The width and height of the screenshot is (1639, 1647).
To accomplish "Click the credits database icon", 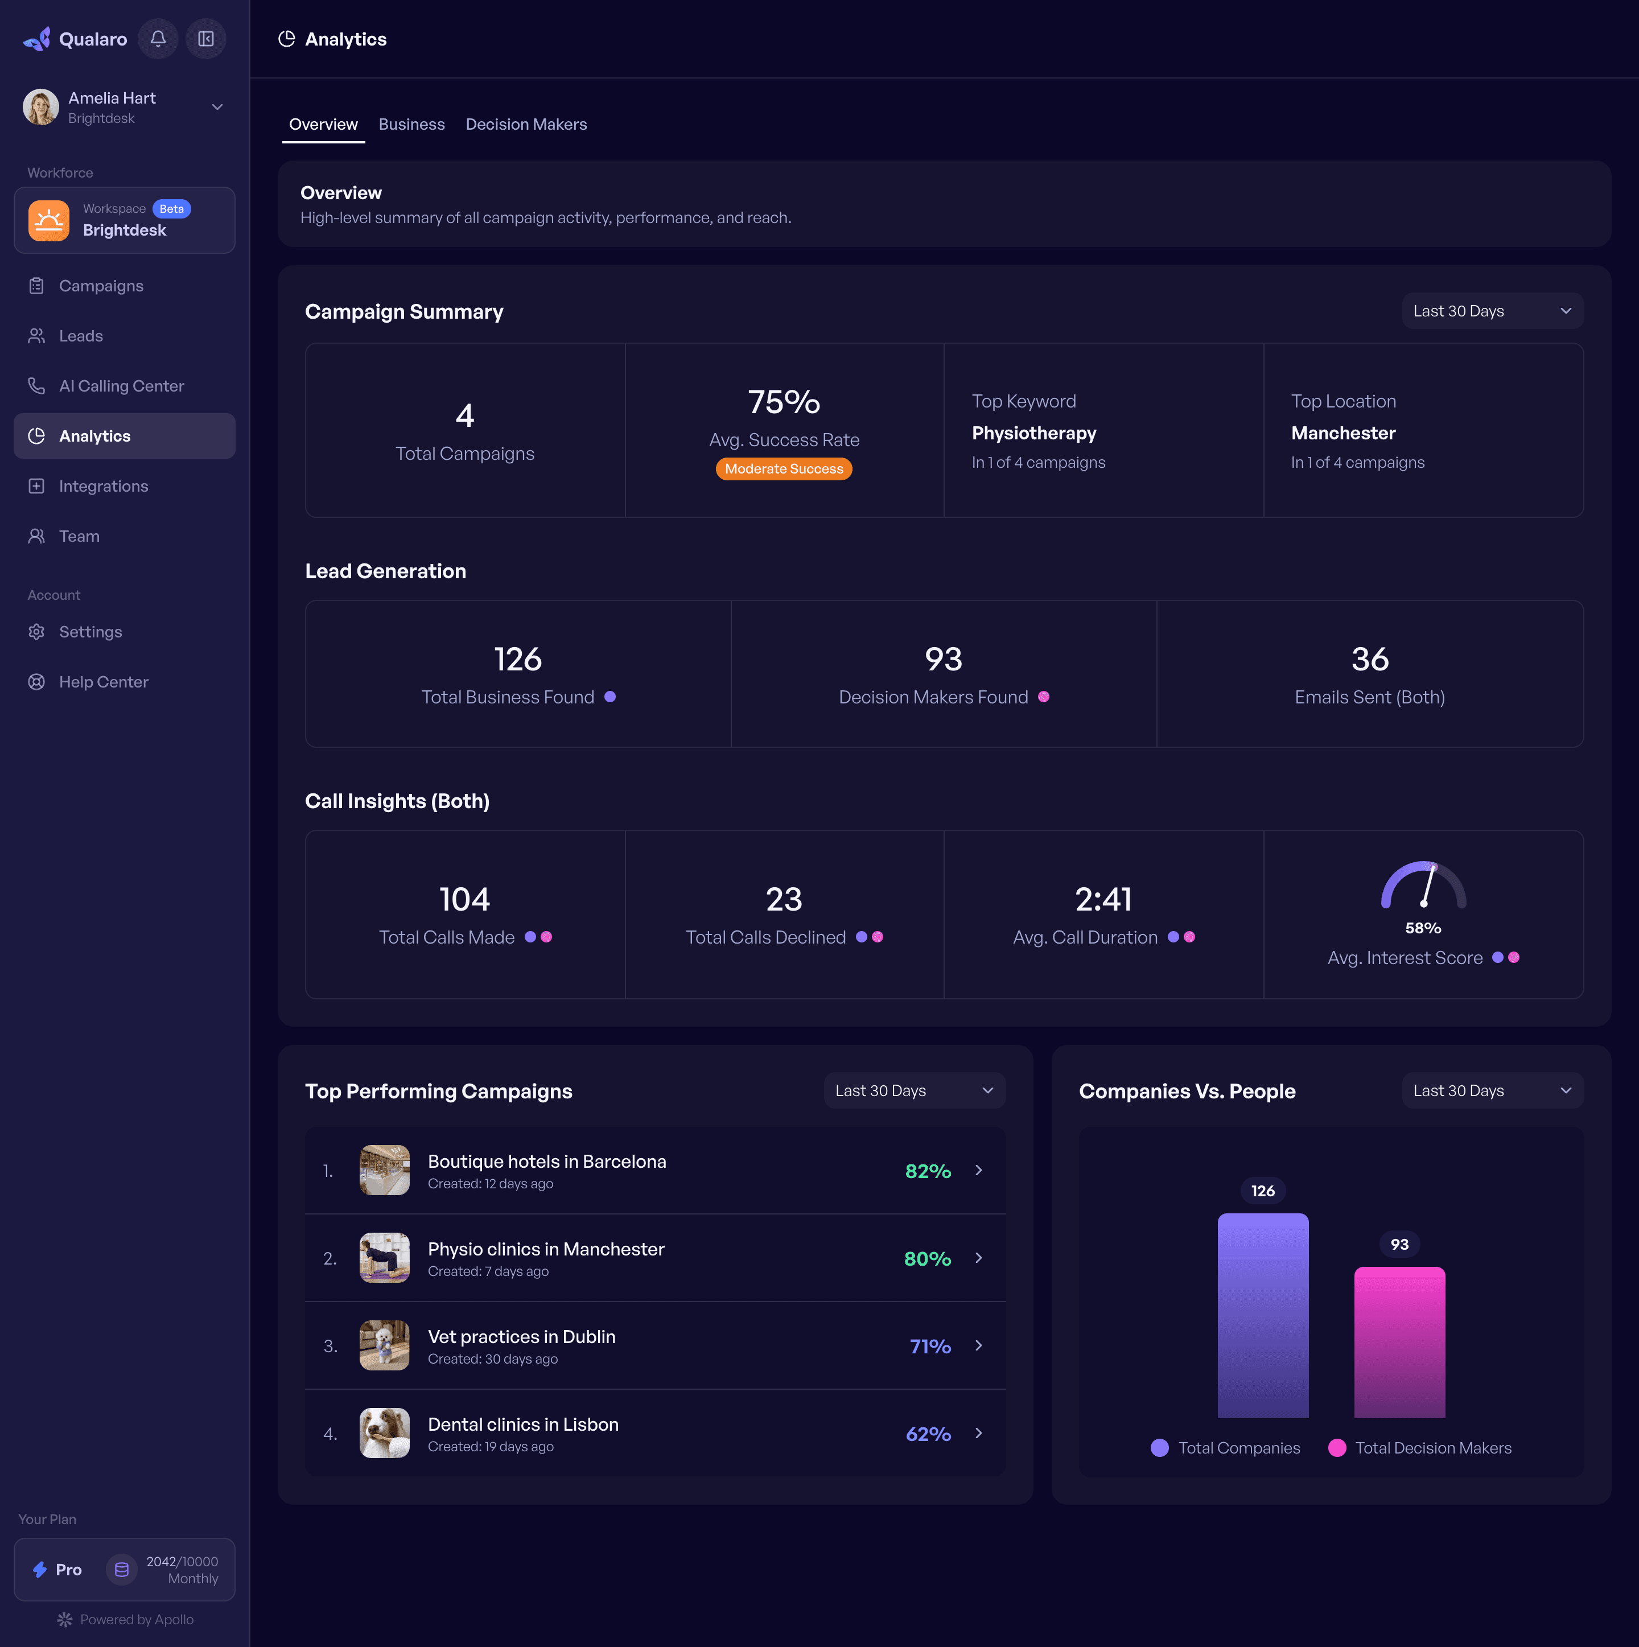I will coord(122,1570).
